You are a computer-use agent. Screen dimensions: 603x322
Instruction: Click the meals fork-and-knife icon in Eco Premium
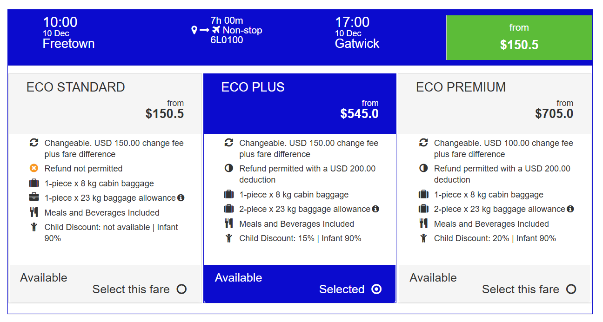click(x=423, y=224)
